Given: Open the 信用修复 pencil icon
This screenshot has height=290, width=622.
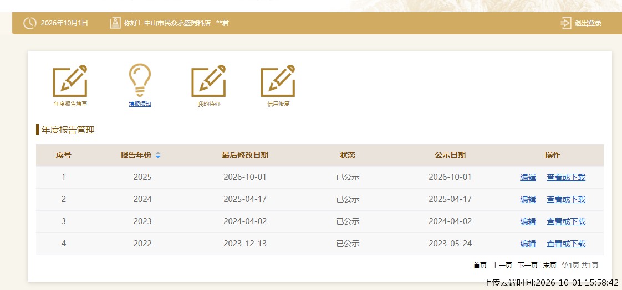Looking at the screenshot, I should coord(278,81).
